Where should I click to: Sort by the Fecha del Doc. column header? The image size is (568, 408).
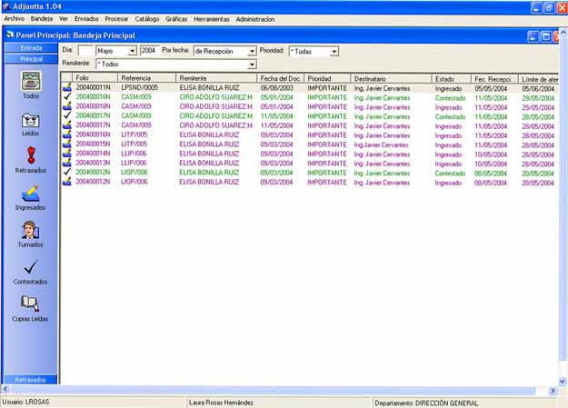coord(281,78)
